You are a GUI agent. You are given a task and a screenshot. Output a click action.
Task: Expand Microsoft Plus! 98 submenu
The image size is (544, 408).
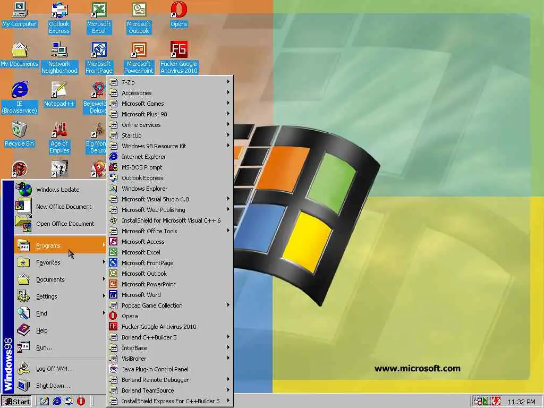click(170, 114)
